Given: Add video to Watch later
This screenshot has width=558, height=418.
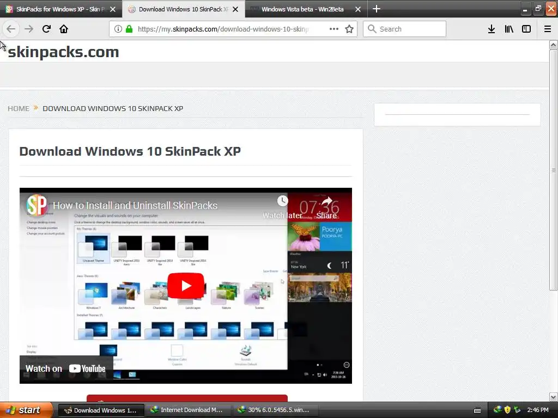Looking at the screenshot, I should (x=283, y=207).
